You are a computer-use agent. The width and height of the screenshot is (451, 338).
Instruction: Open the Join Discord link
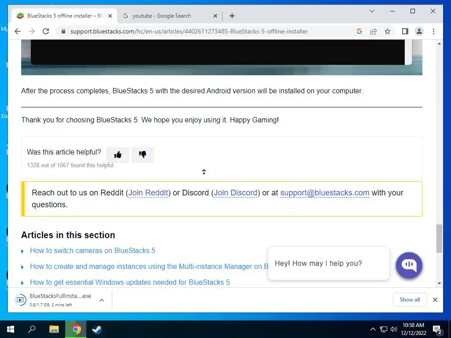click(236, 193)
